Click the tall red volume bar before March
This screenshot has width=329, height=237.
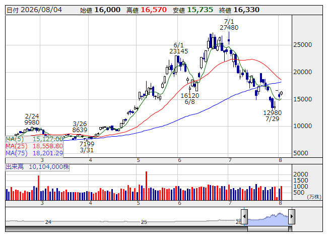39,188
